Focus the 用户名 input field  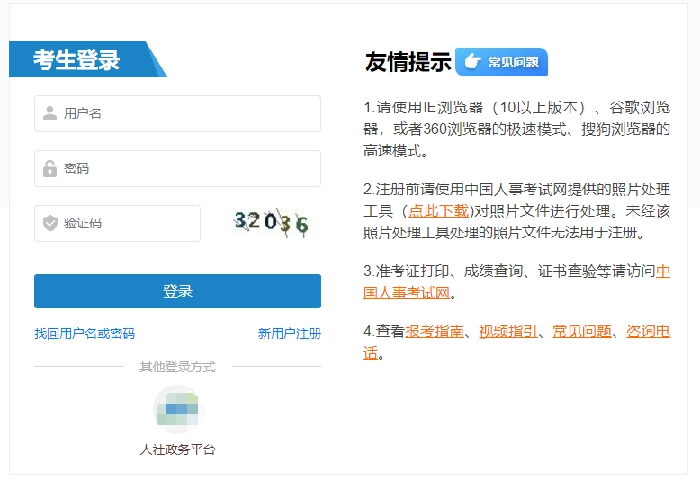(189, 113)
